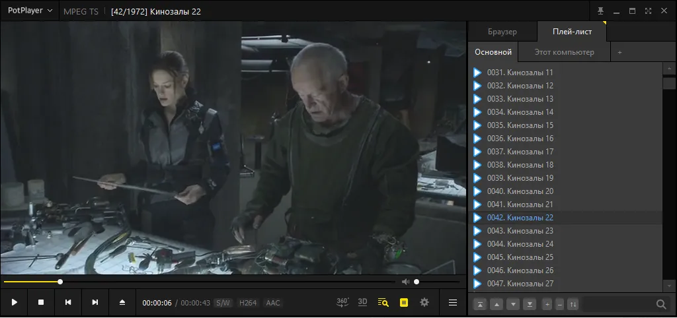Click the seek bar progress handle
The width and height of the screenshot is (677, 318).
pos(60,282)
